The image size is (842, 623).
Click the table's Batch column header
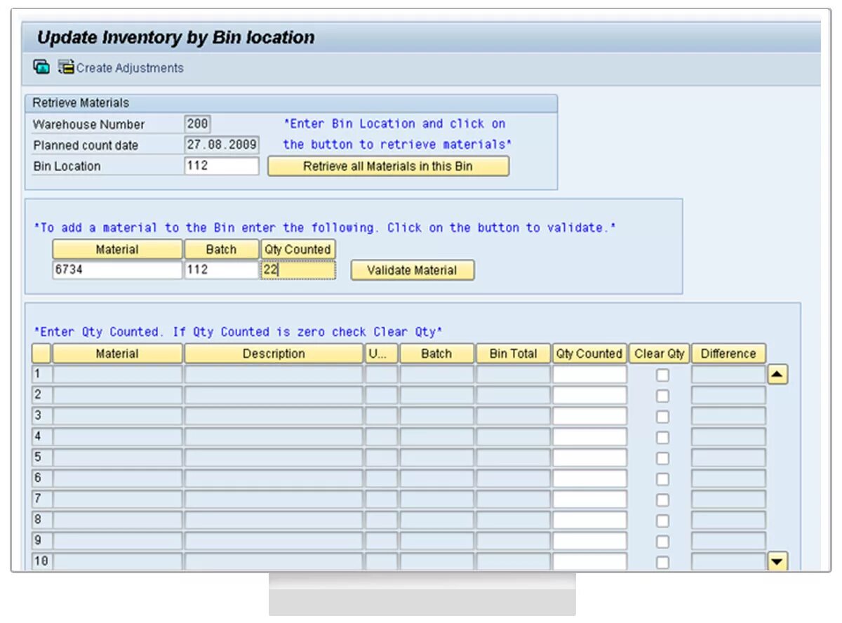tap(436, 354)
